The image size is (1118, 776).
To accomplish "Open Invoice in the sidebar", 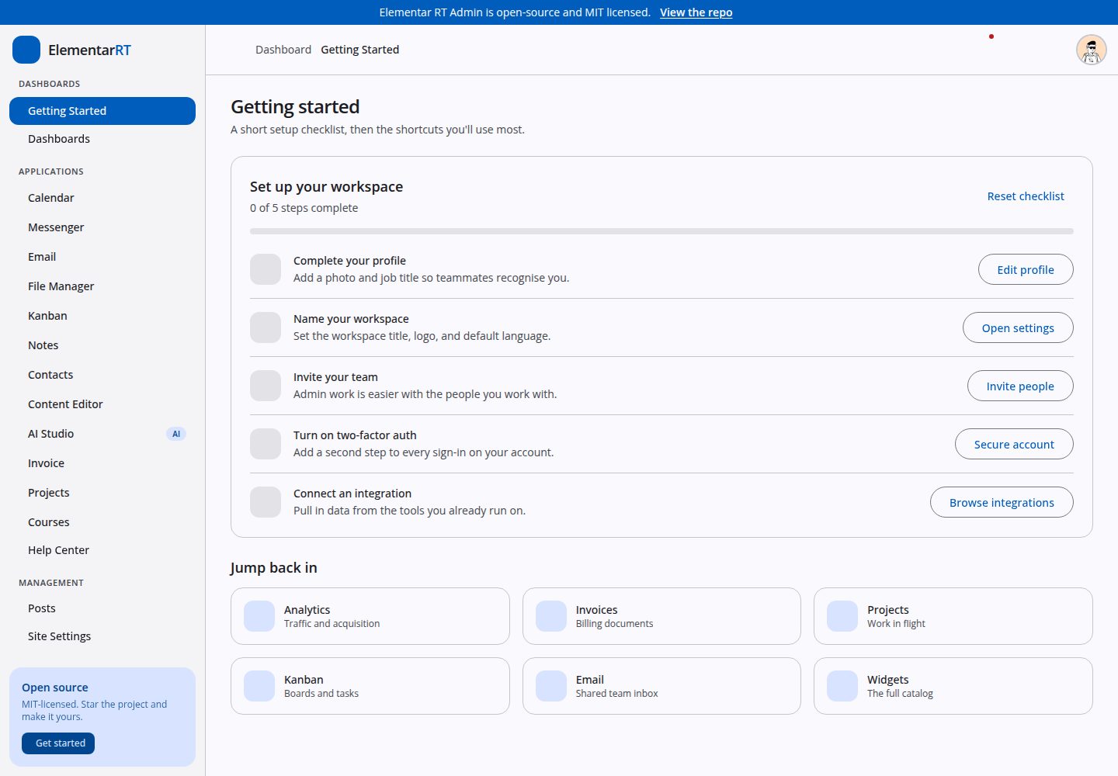I will (102, 463).
